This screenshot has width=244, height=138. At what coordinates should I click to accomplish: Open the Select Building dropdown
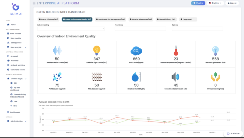(x=71, y=29)
